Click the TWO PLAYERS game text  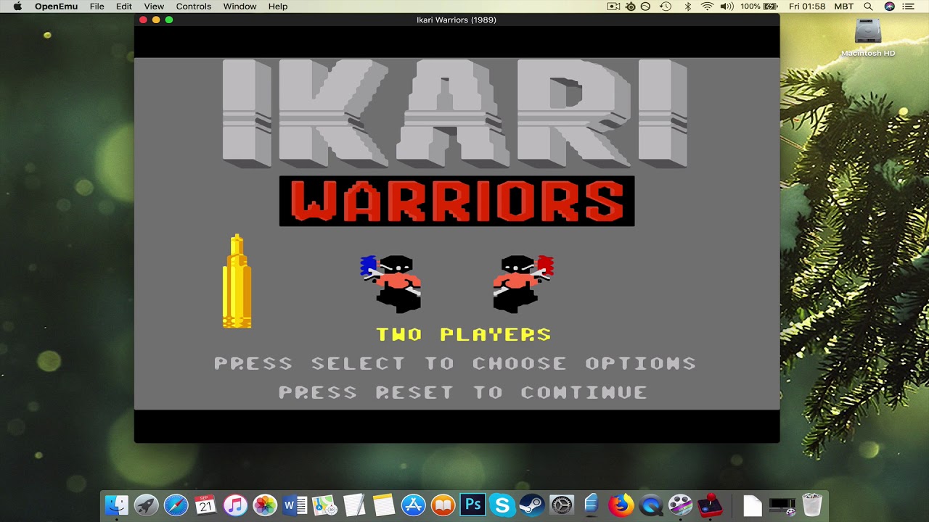[463, 334]
